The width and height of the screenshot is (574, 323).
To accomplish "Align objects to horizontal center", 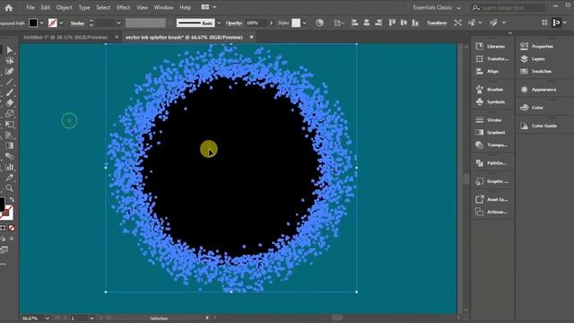I will pyautogui.click(x=367, y=22).
